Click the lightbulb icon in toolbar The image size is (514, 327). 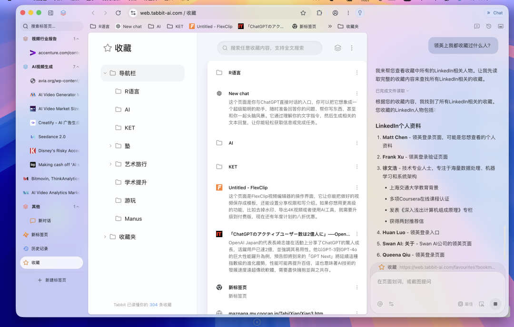coord(360,13)
